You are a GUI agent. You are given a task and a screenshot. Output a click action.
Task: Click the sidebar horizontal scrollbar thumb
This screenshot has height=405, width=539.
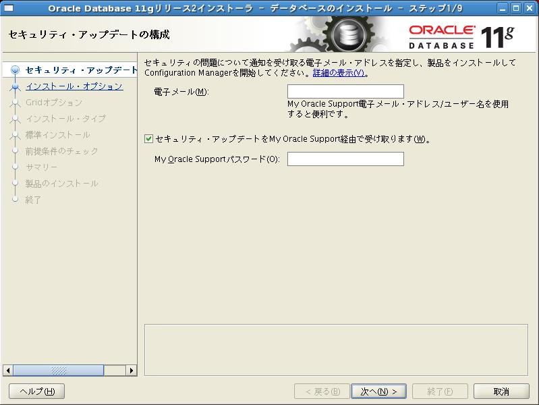59,371
